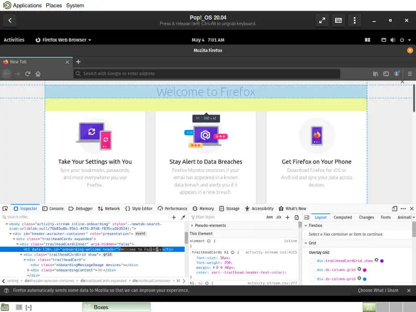This screenshot has height=312, width=416.
Task: Click selector highlighter icon beside .trailheadCards h1
Action: (x=232, y=252)
